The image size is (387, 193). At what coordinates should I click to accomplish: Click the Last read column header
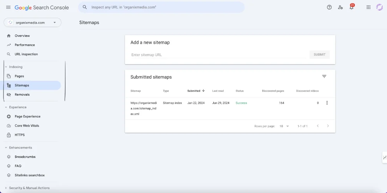[218, 91]
